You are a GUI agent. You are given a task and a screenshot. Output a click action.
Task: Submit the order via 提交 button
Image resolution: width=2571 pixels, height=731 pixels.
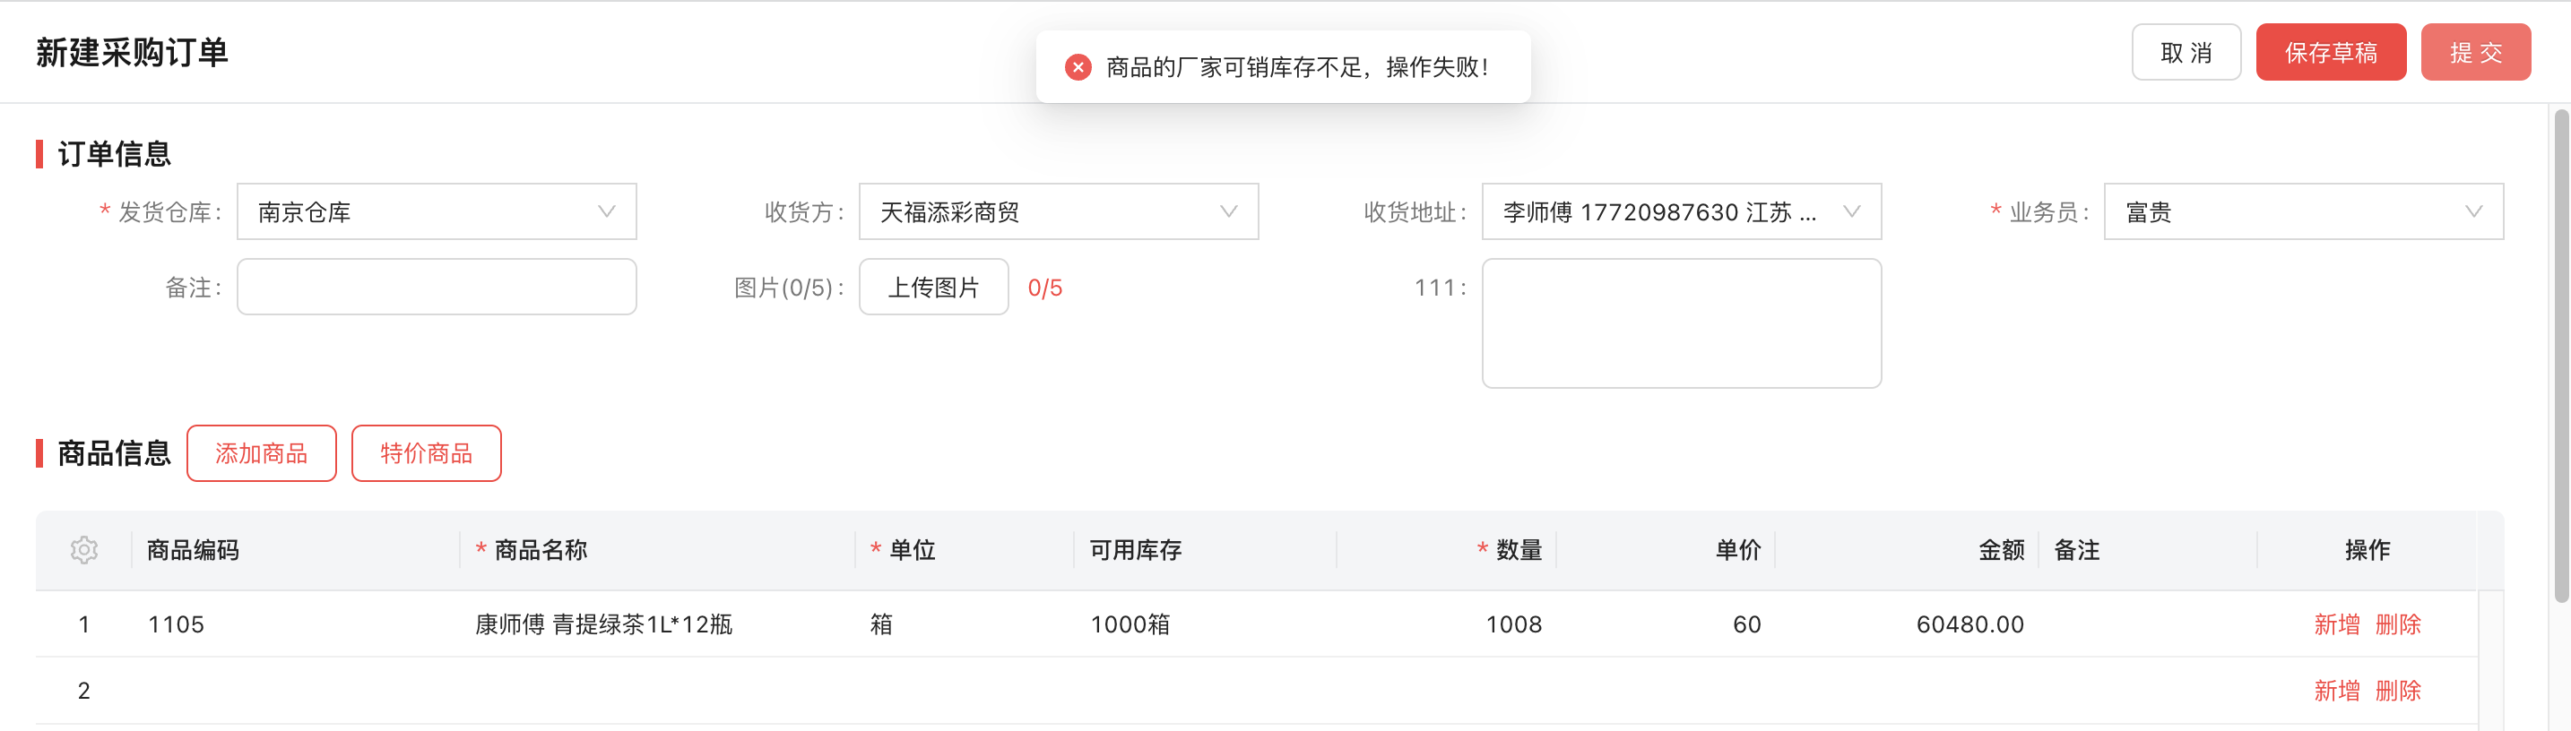pyautogui.click(x=2475, y=52)
